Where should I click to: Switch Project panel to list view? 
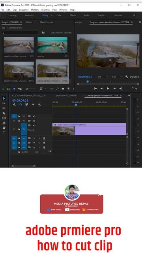click(9, 89)
